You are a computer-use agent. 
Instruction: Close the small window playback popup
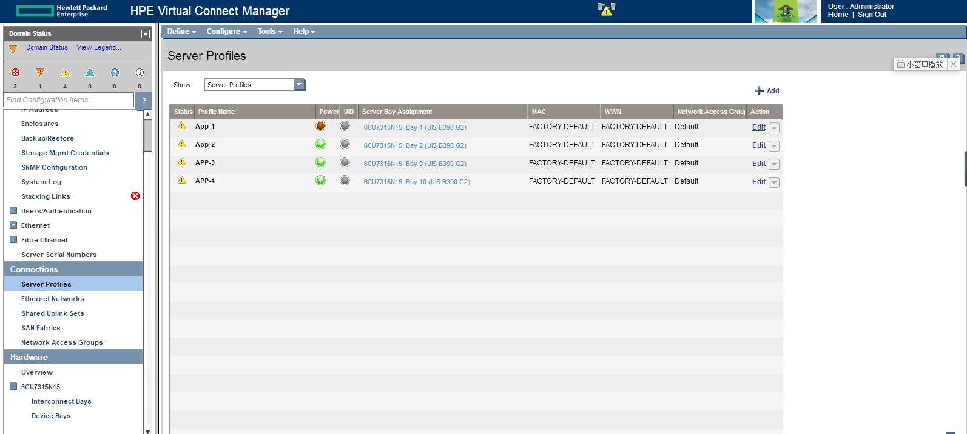point(954,64)
